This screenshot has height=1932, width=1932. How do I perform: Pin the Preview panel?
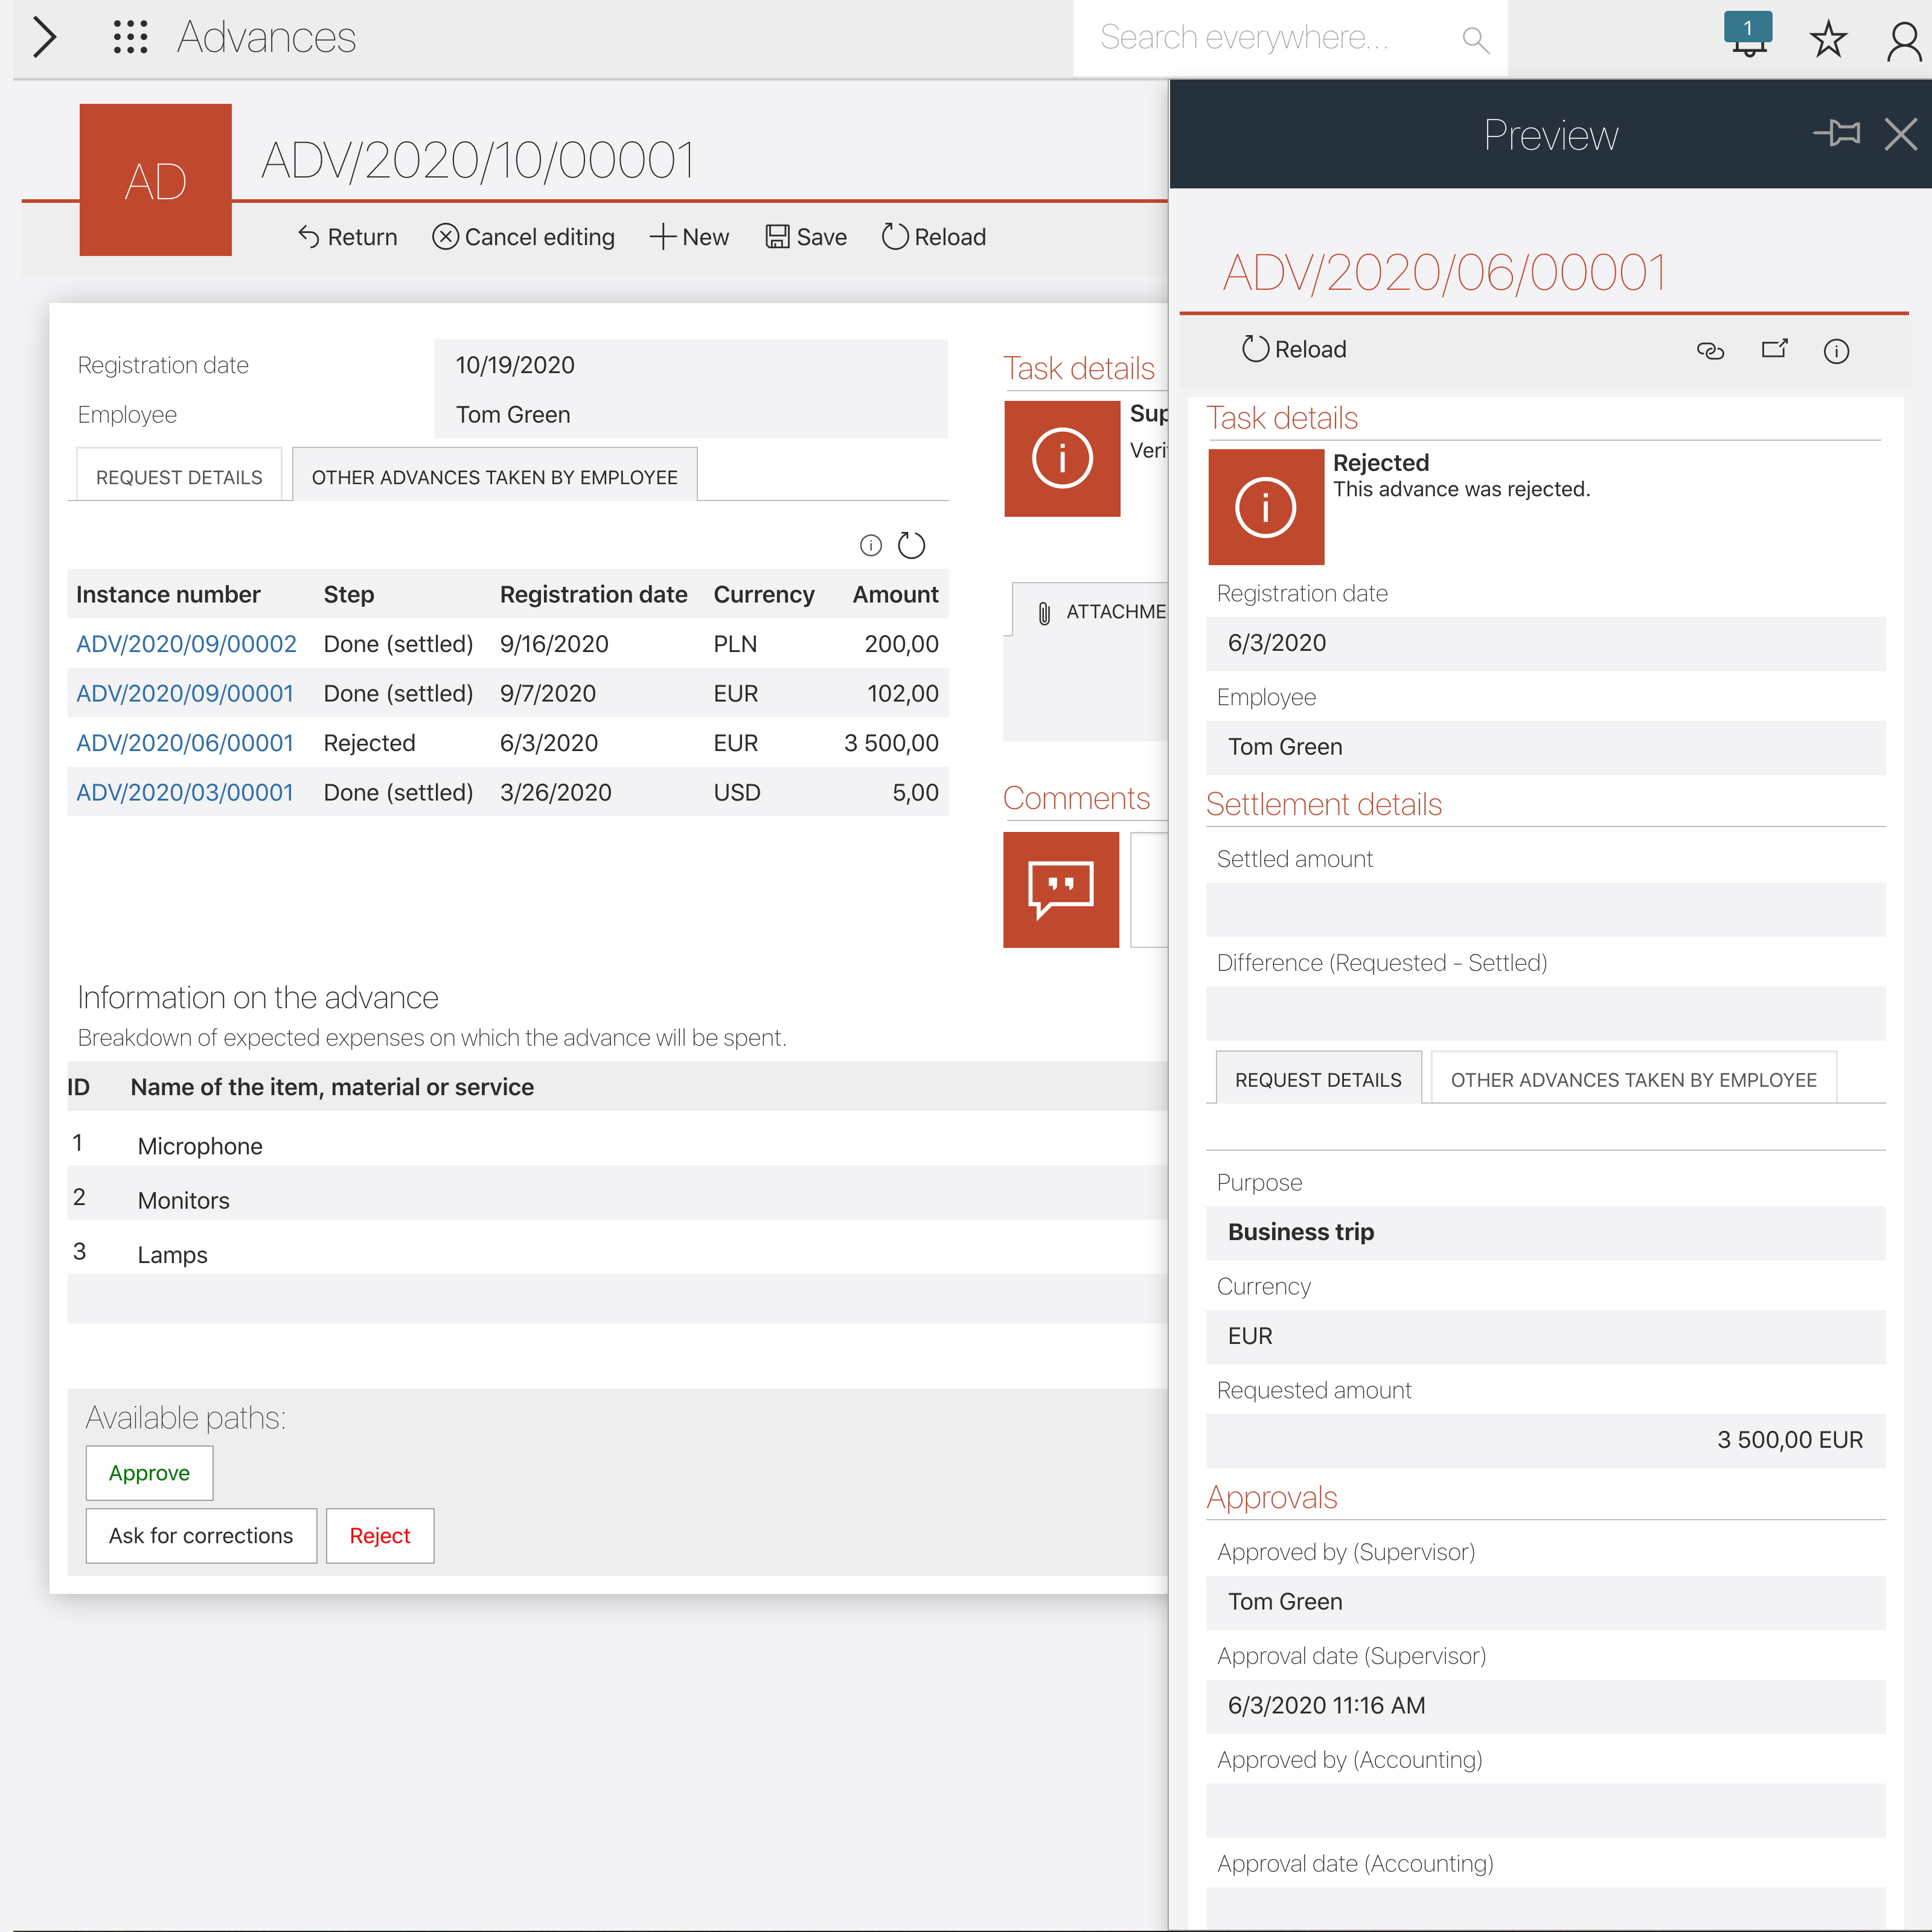(1836, 133)
